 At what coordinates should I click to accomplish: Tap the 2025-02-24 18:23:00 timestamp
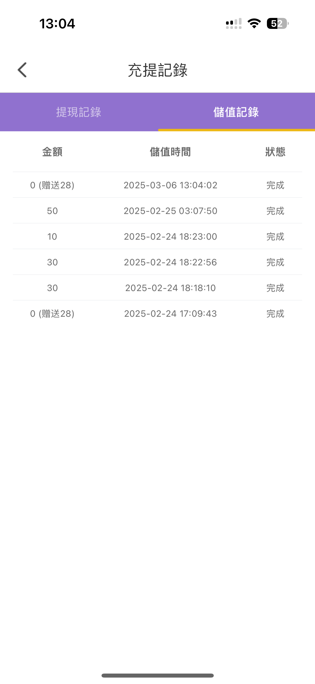[x=170, y=237]
